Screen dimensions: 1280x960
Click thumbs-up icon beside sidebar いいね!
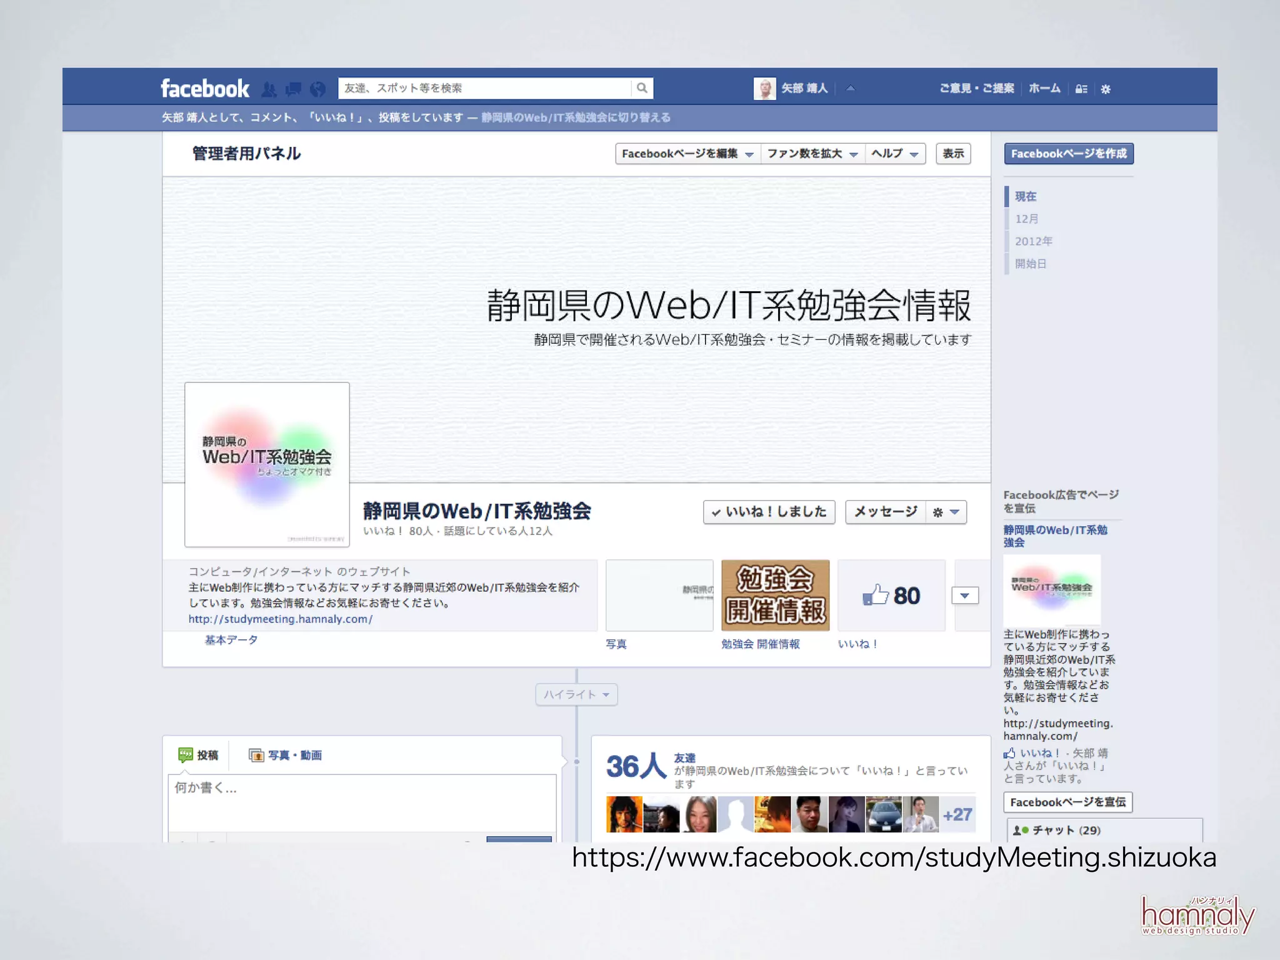pyautogui.click(x=1009, y=753)
